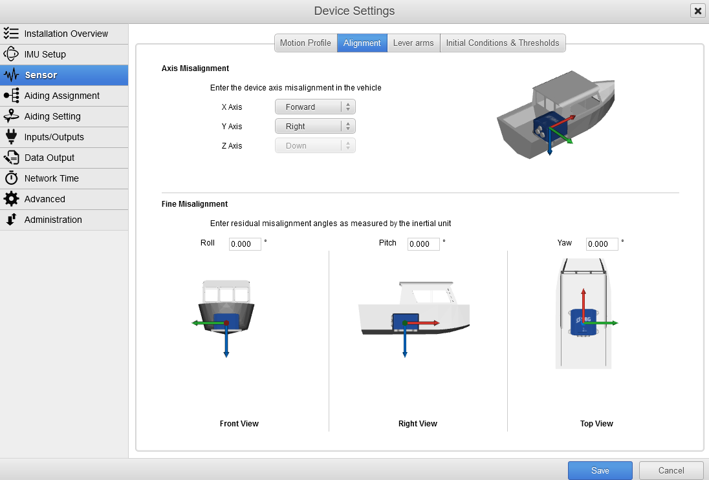Click the Network Time clock icon
Screen dimensions: 709x480
(x=11, y=178)
